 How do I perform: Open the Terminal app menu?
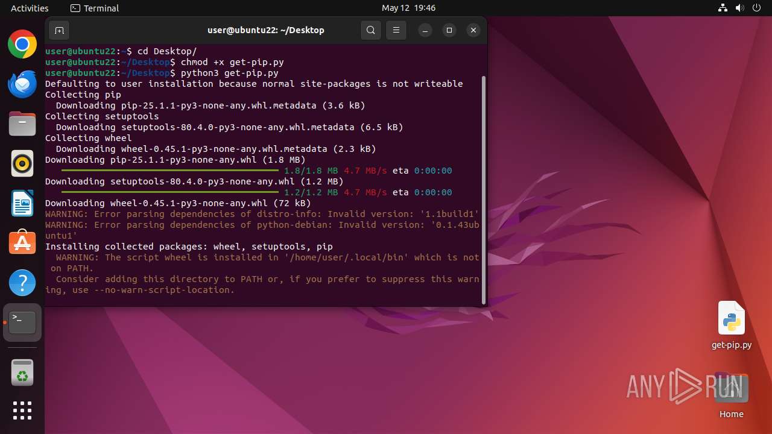tap(95, 8)
